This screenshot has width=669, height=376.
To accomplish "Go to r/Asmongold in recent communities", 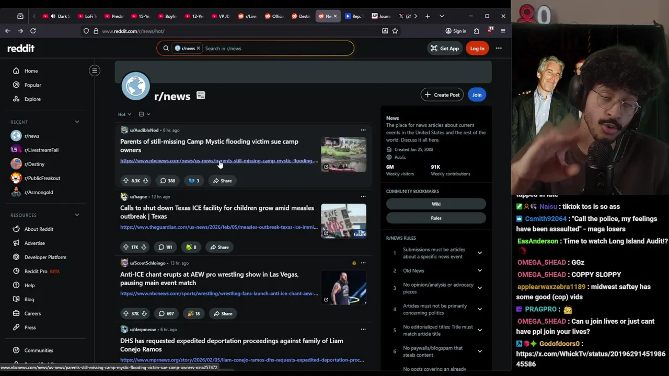I will [39, 193].
